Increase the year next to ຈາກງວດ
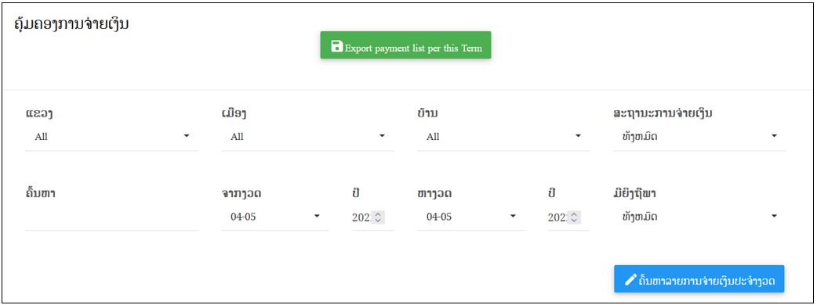This screenshot has height=305, width=817. pos(379,214)
